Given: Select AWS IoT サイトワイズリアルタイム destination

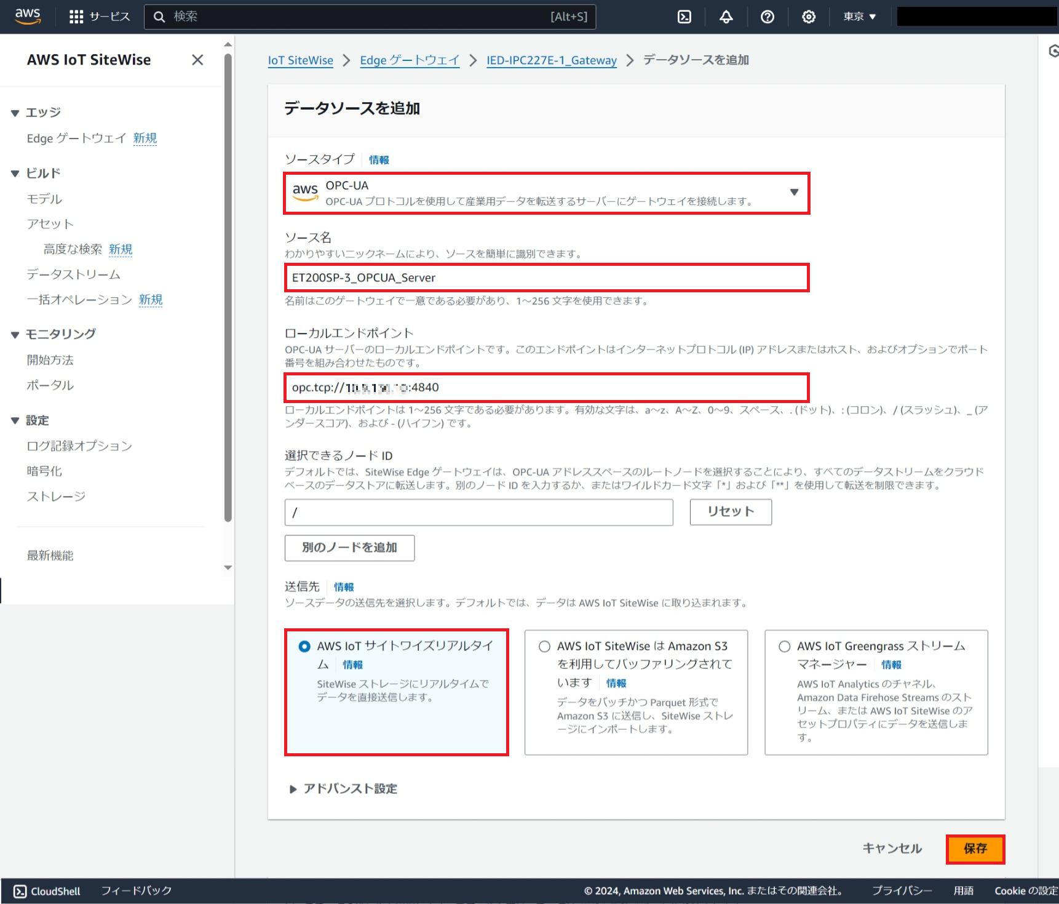Looking at the screenshot, I should pos(304,646).
